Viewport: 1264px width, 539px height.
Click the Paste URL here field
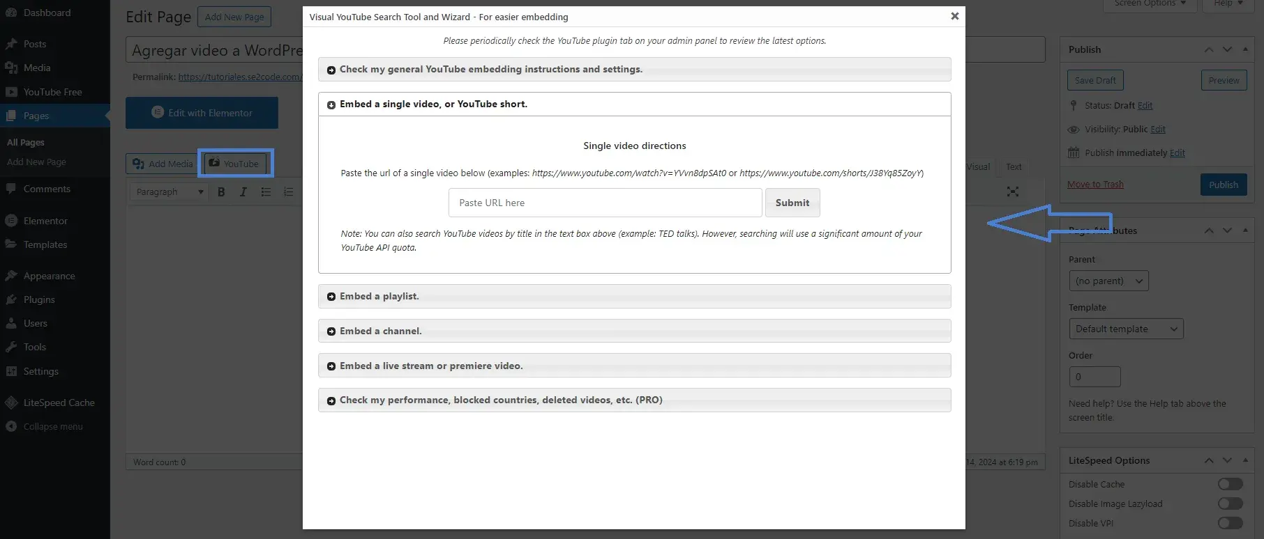[605, 203]
